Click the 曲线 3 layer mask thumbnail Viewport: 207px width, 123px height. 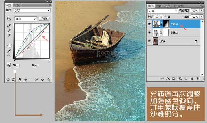pyautogui.click(x=166, y=24)
